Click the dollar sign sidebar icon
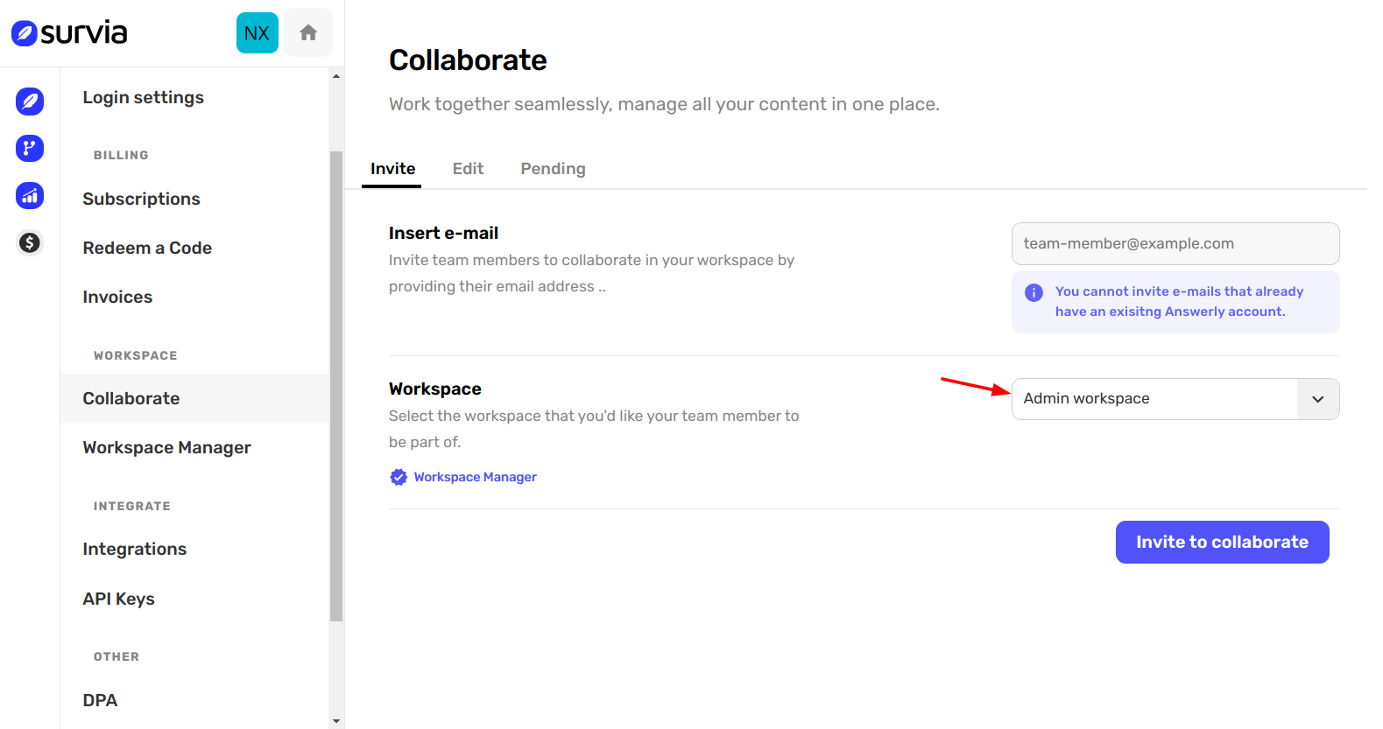The width and height of the screenshot is (1383, 729). click(x=30, y=242)
